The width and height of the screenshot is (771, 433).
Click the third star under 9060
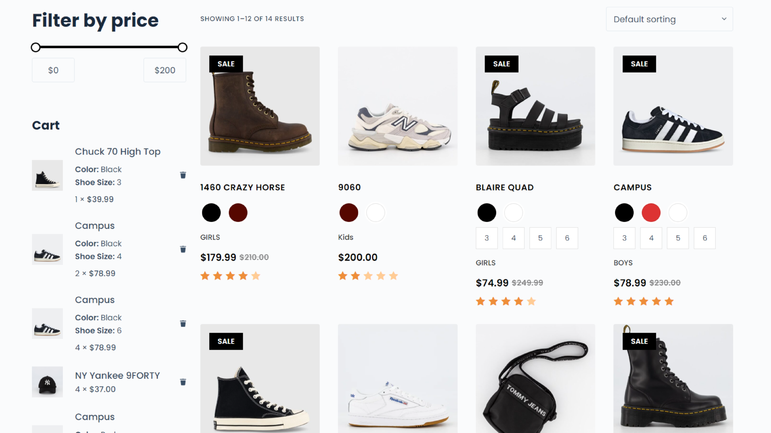(368, 276)
